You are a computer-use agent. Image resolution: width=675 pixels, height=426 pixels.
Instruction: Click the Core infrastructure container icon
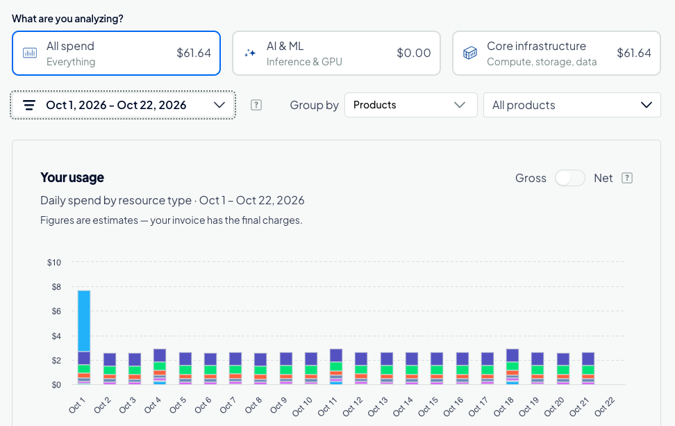click(x=470, y=53)
